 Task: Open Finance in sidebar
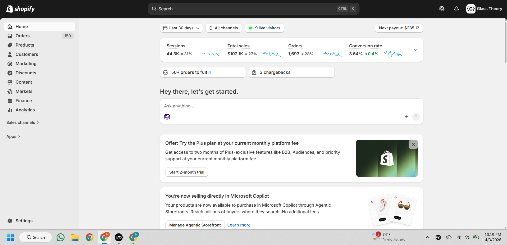39,101
